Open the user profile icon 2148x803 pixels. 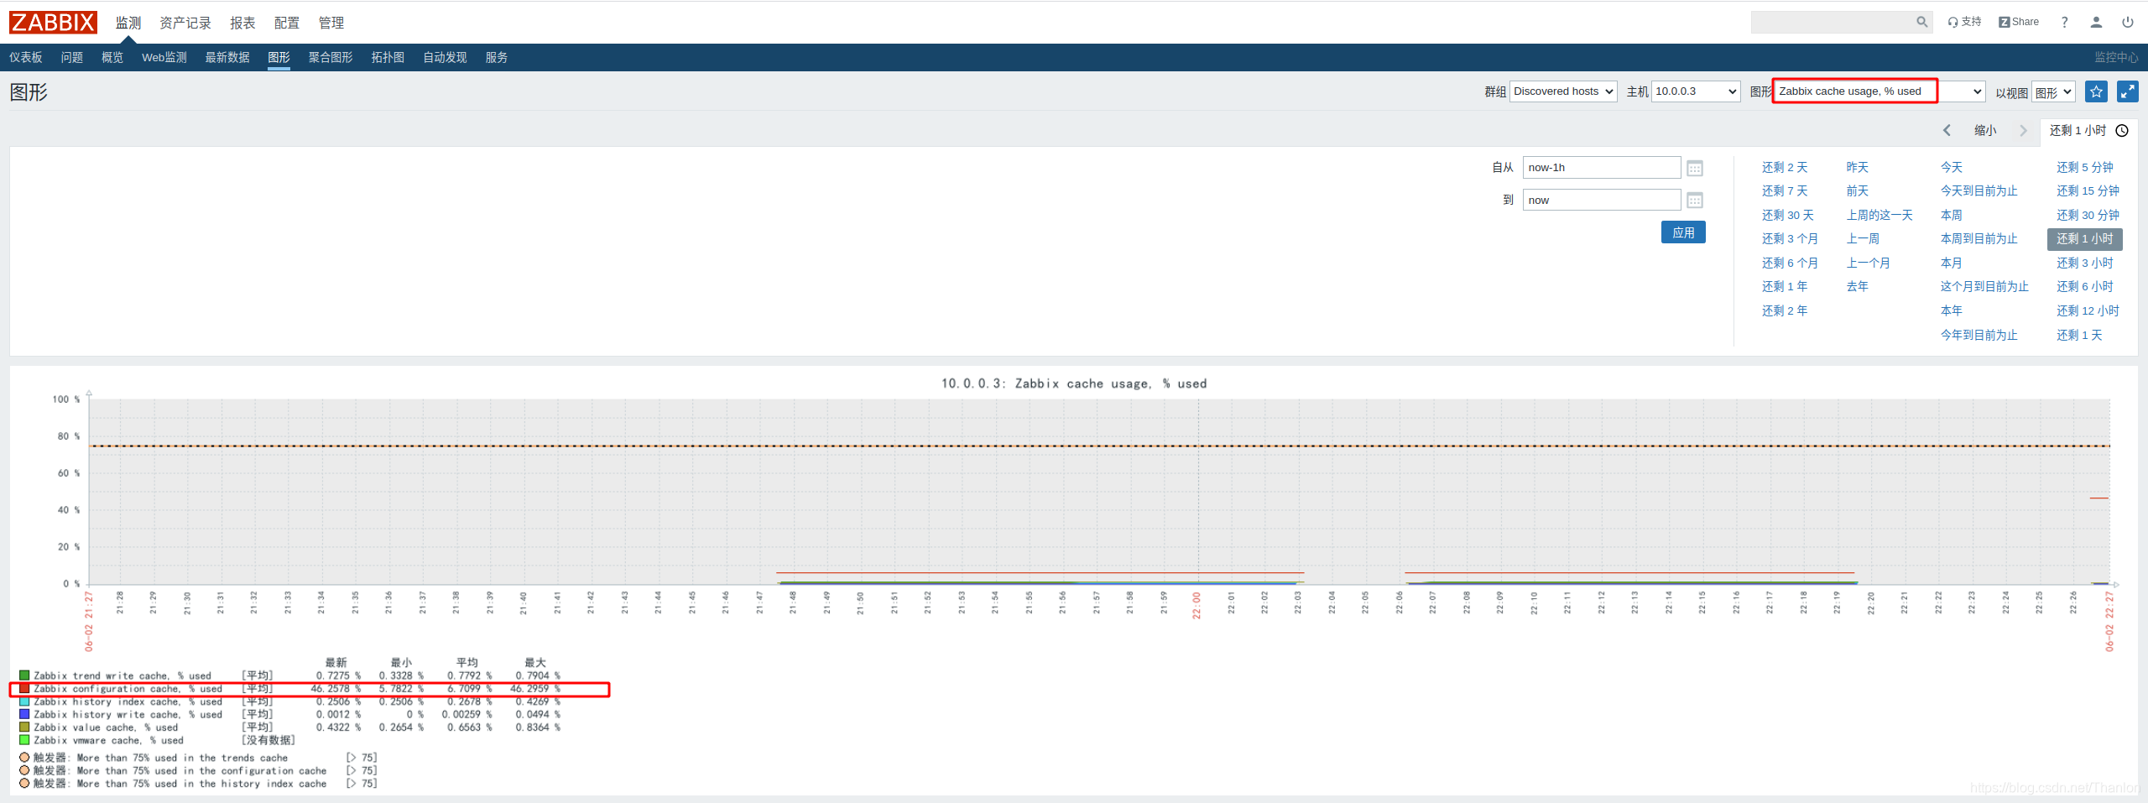pyautogui.click(x=2096, y=22)
